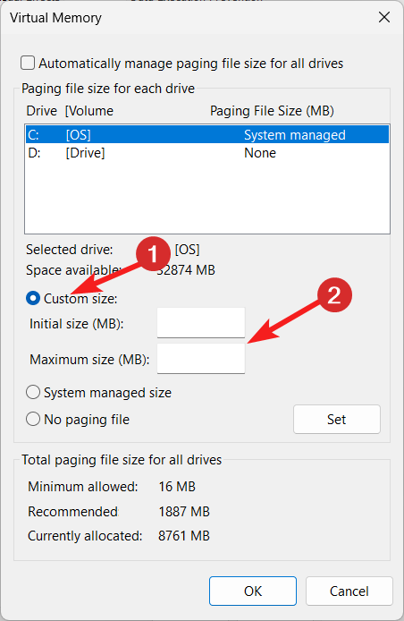Viewport: 404px width, 621px height.
Task: Click red annotation circle number 2
Action: [335, 295]
